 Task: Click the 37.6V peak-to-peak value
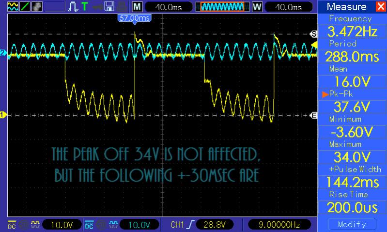tap(352, 107)
